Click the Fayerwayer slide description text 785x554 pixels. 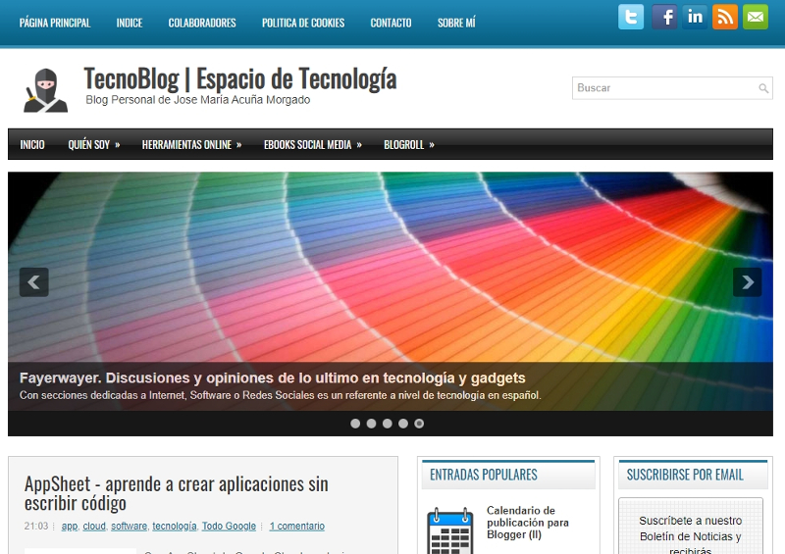coord(281,395)
